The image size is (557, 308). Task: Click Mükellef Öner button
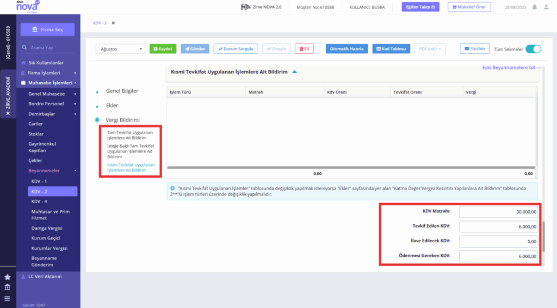(x=469, y=7)
